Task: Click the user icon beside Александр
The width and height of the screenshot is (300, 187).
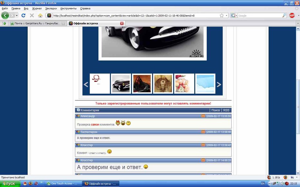Action: click(78, 116)
